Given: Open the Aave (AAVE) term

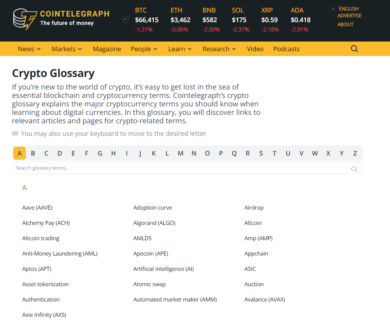Looking at the screenshot, I should [x=38, y=208].
